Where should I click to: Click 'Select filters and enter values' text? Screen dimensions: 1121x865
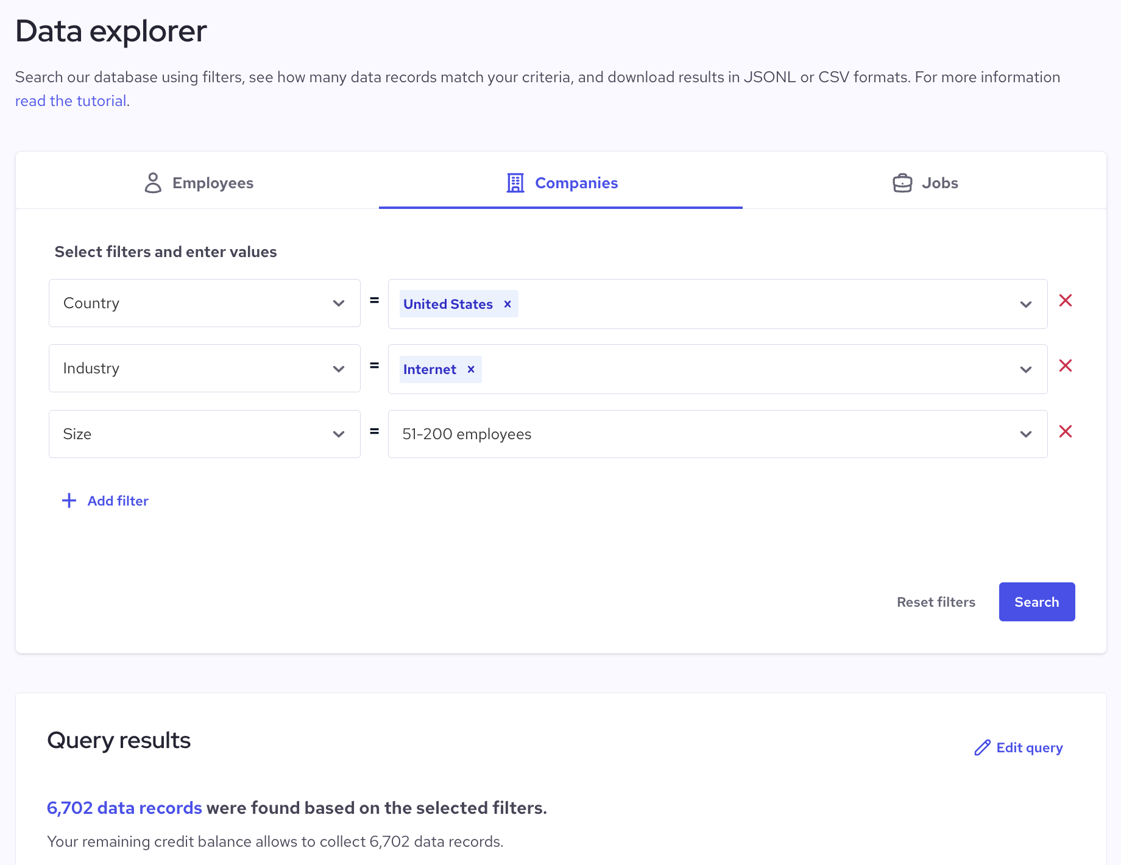click(166, 252)
